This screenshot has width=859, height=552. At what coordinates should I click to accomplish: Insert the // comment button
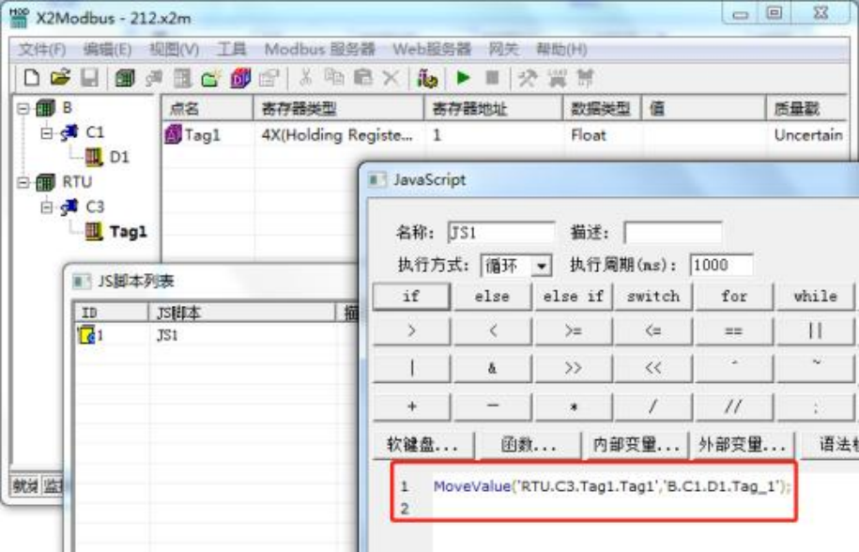(x=734, y=406)
